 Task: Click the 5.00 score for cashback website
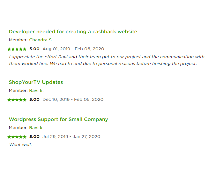pos(34,49)
